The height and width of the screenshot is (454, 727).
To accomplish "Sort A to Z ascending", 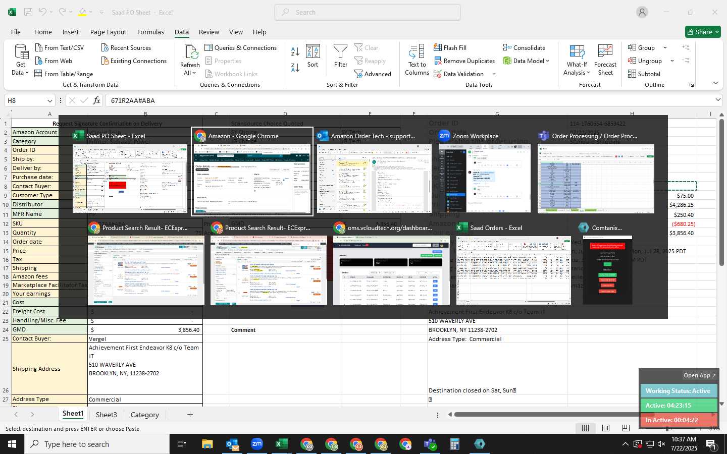I will coord(295,51).
